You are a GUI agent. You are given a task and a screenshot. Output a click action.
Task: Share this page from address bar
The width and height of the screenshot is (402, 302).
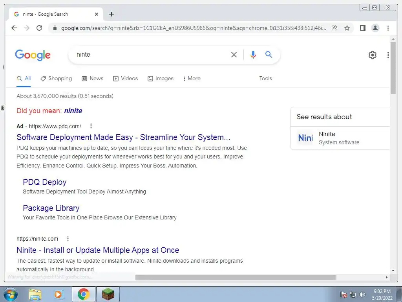coord(334,28)
